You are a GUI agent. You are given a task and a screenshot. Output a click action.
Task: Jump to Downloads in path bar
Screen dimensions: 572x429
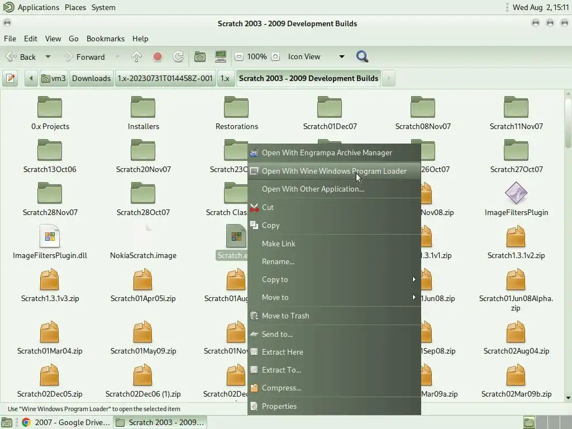91,78
